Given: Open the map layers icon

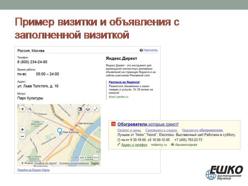Looking at the screenshot, I should pos(88,109).
